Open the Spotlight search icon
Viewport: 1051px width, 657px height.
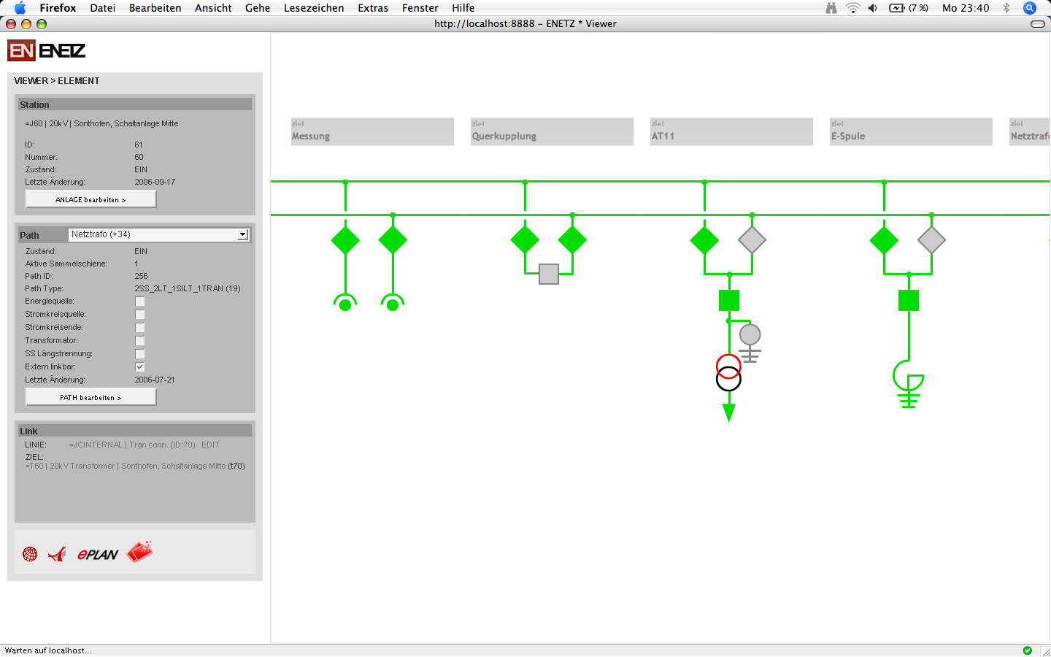(x=1030, y=8)
